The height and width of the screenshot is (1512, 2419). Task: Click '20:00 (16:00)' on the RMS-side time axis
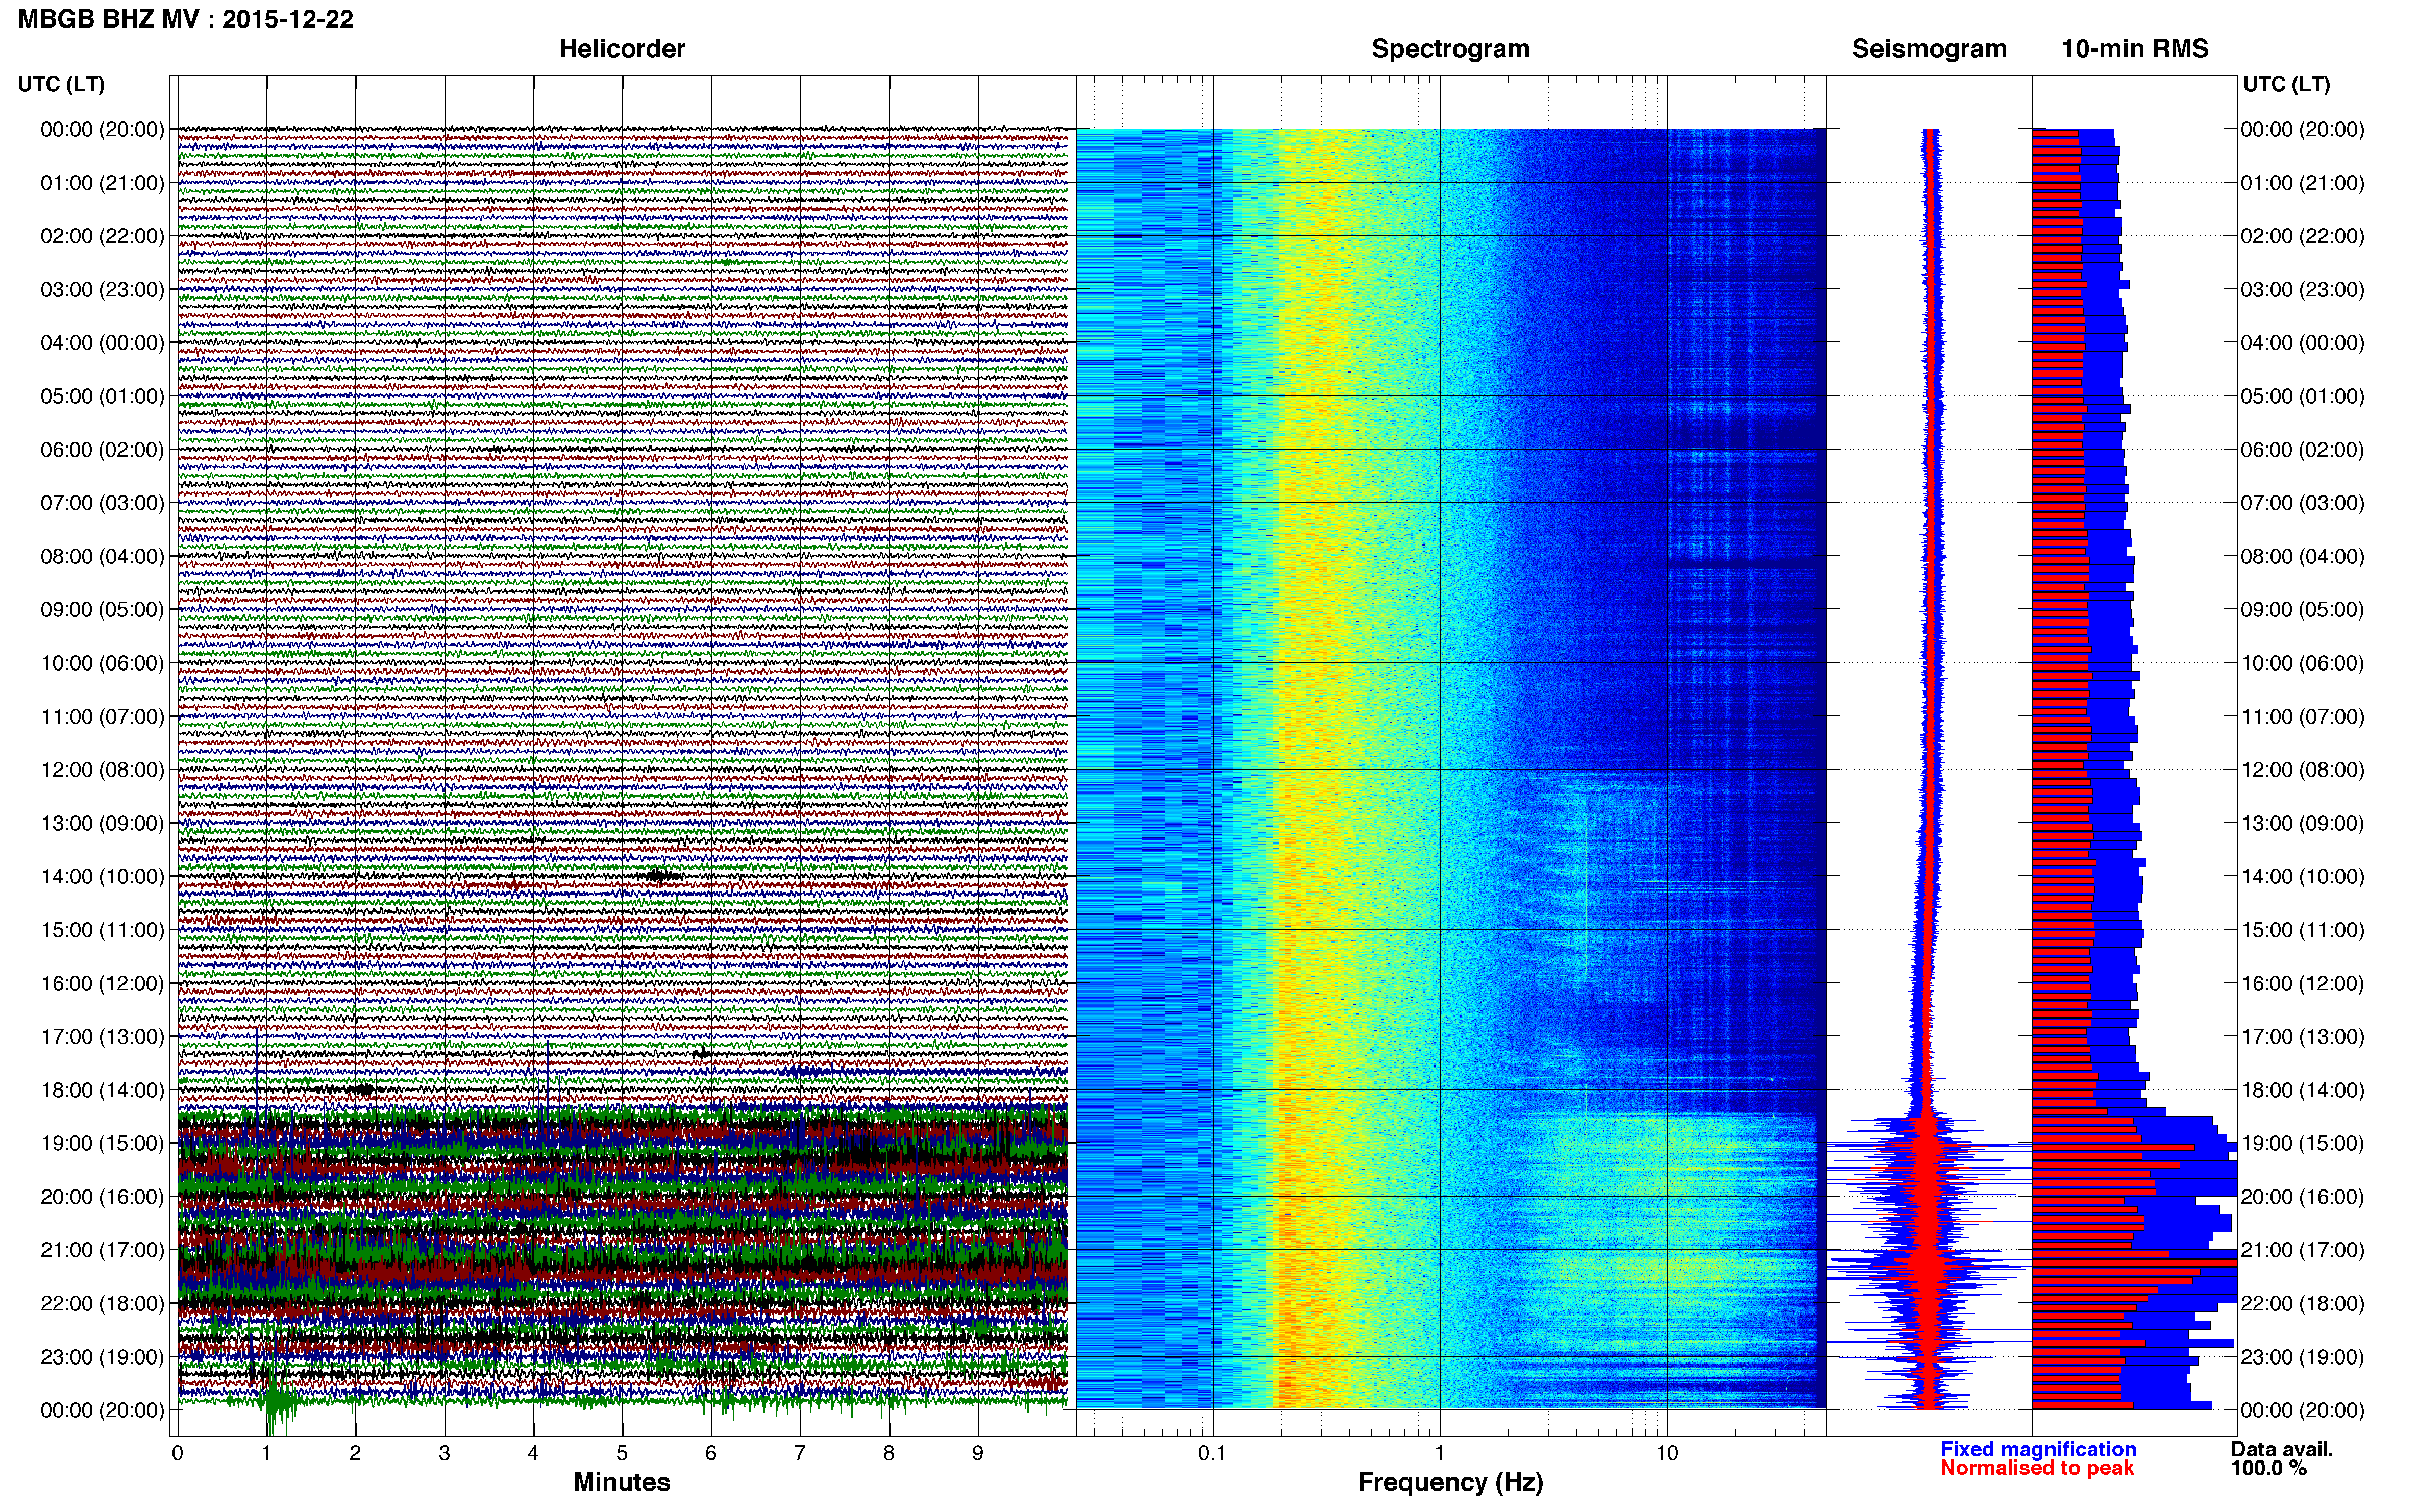[x=2302, y=1197]
